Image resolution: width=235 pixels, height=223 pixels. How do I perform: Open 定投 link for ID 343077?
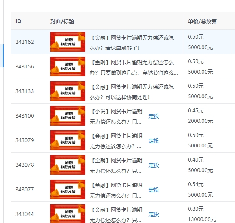coord(154,190)
